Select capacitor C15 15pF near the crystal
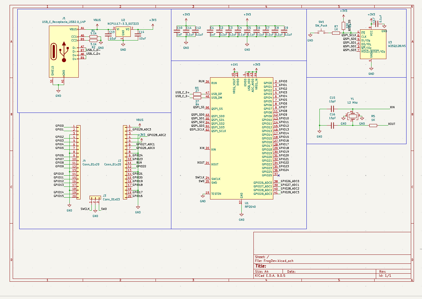The width and height of the screenshot is (422, 299). 332,109
